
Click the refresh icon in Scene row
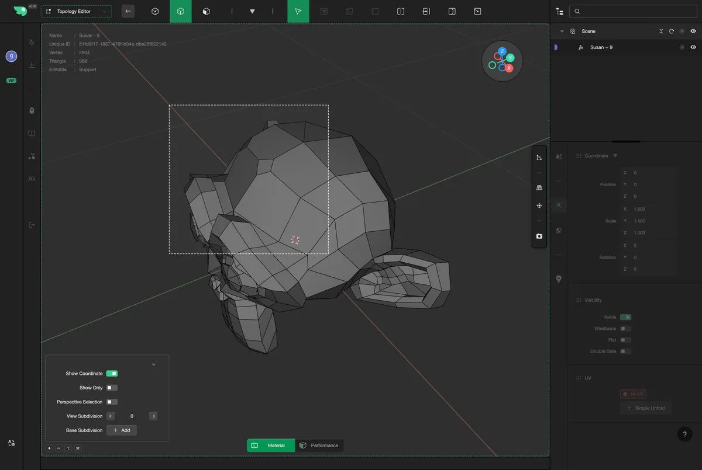point(672,32)
